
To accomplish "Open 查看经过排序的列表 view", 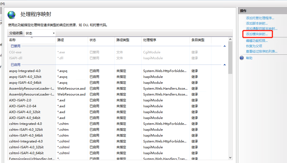I will (262, 51).
